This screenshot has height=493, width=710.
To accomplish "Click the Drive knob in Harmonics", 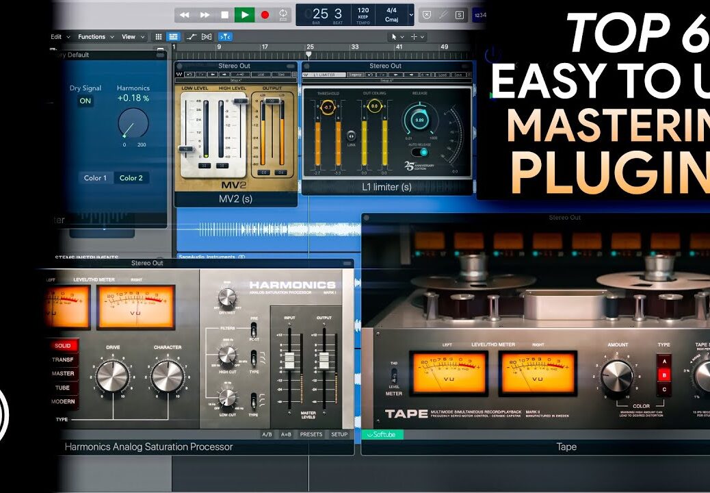I will pyautogui.click(x=112, y=376).
